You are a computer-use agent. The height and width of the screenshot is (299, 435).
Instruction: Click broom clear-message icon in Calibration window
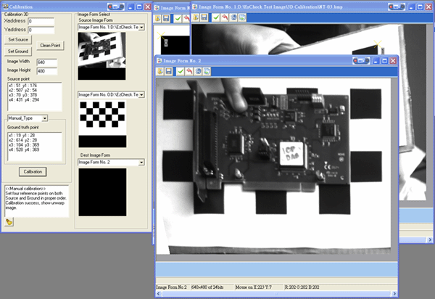click(x=9, y=222)
